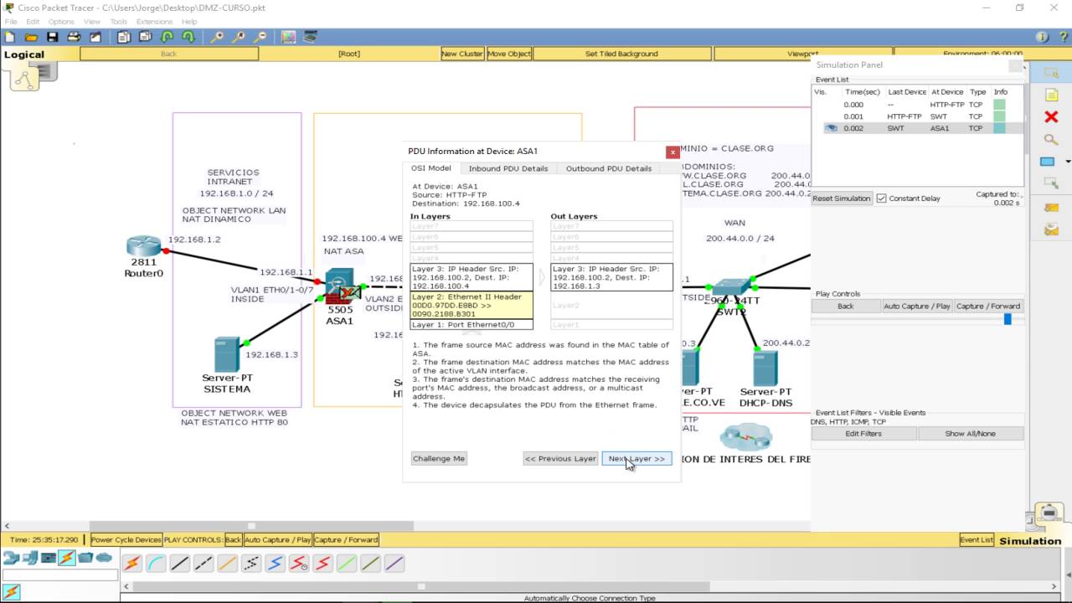This screenshot has height=603, width=1072.
Task: Switch to the Inbound PDU Details tab
Action: [x=508, y=168]
